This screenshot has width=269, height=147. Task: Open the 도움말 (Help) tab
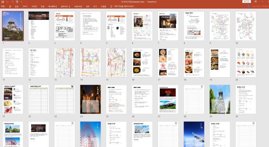tap(104, 7)
